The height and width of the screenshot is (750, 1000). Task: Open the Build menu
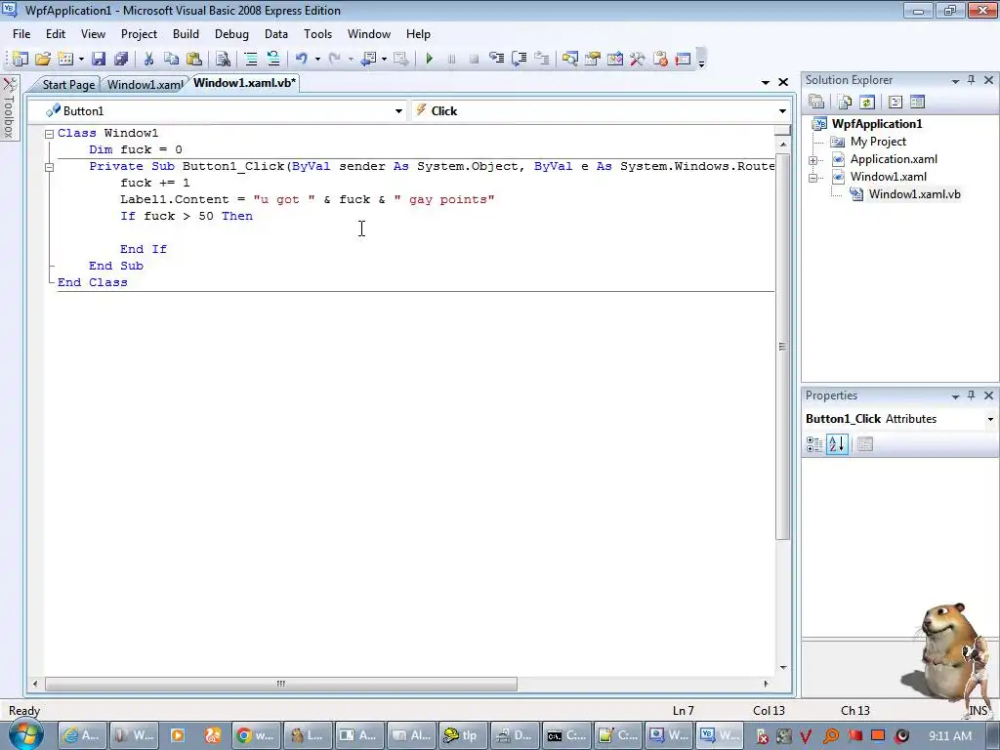[186, 34]
